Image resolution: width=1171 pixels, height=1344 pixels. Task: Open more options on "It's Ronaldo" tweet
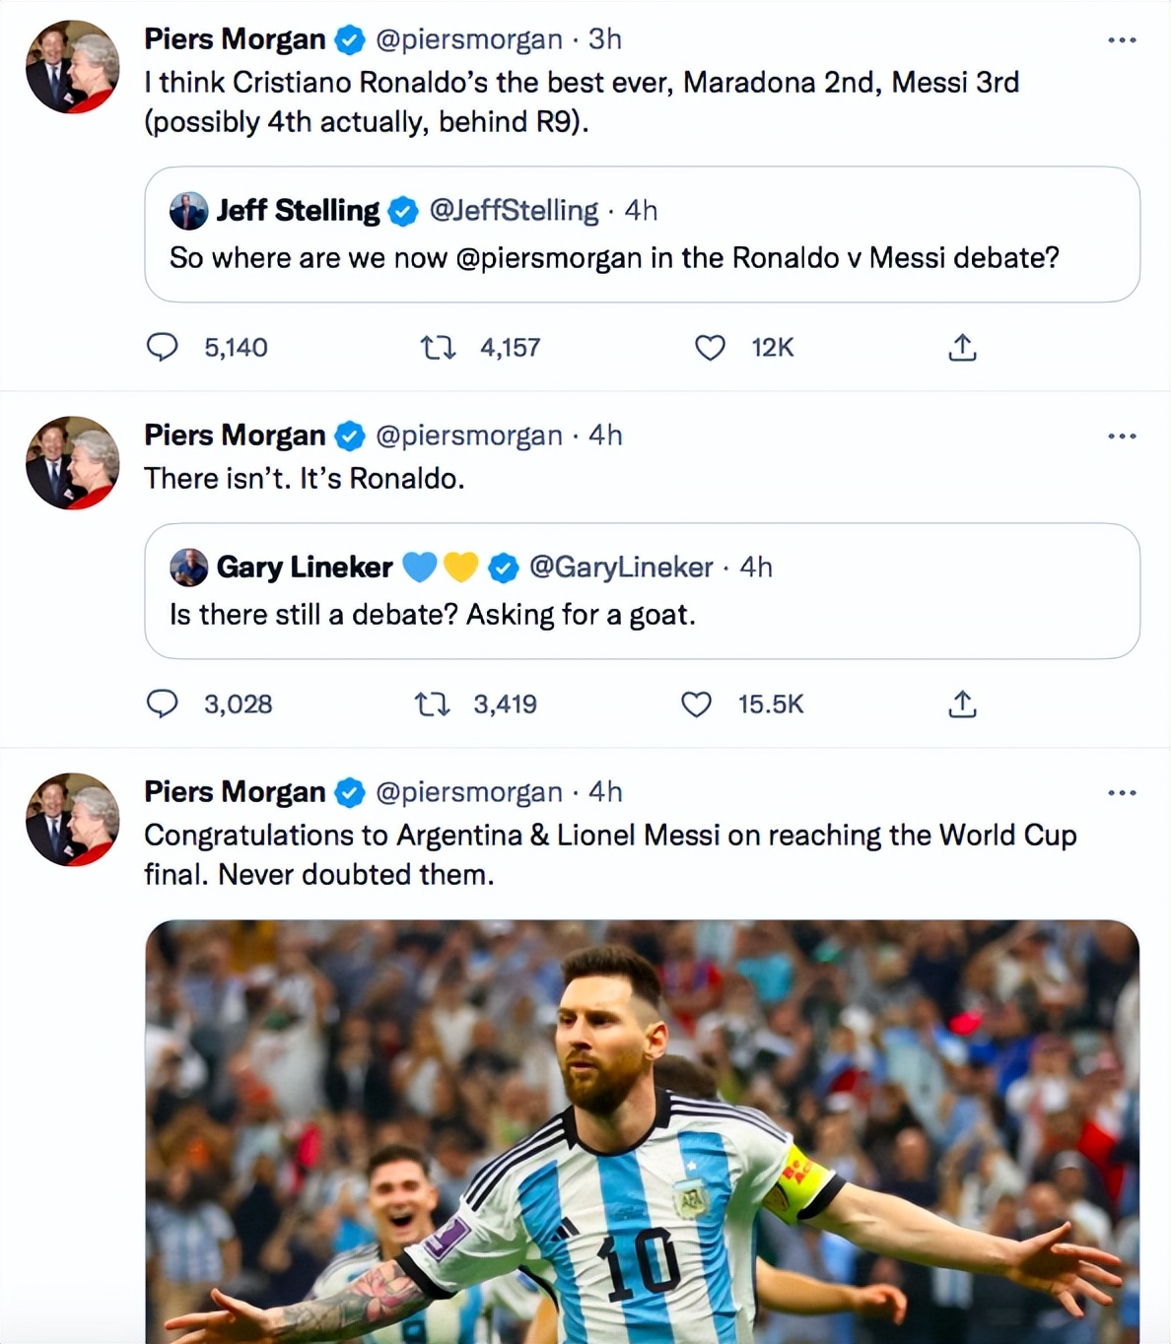click(x=1122, y=437)
